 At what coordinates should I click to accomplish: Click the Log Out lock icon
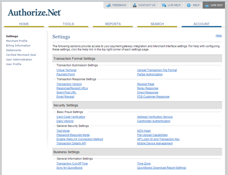point(207,5)
